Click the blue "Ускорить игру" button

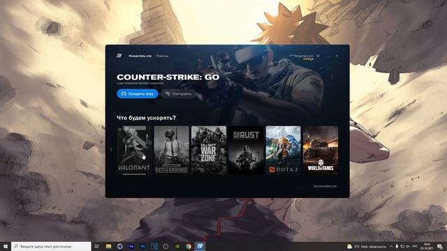pyautogui.click(x=138, y=93)
